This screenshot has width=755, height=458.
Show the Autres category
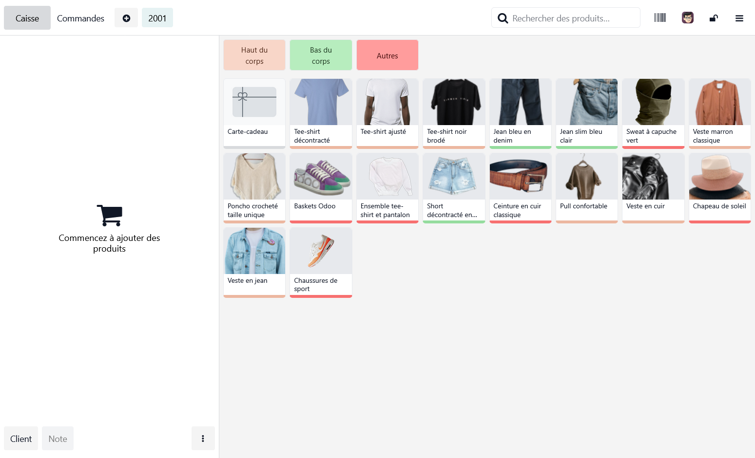[x=387, y=55]
